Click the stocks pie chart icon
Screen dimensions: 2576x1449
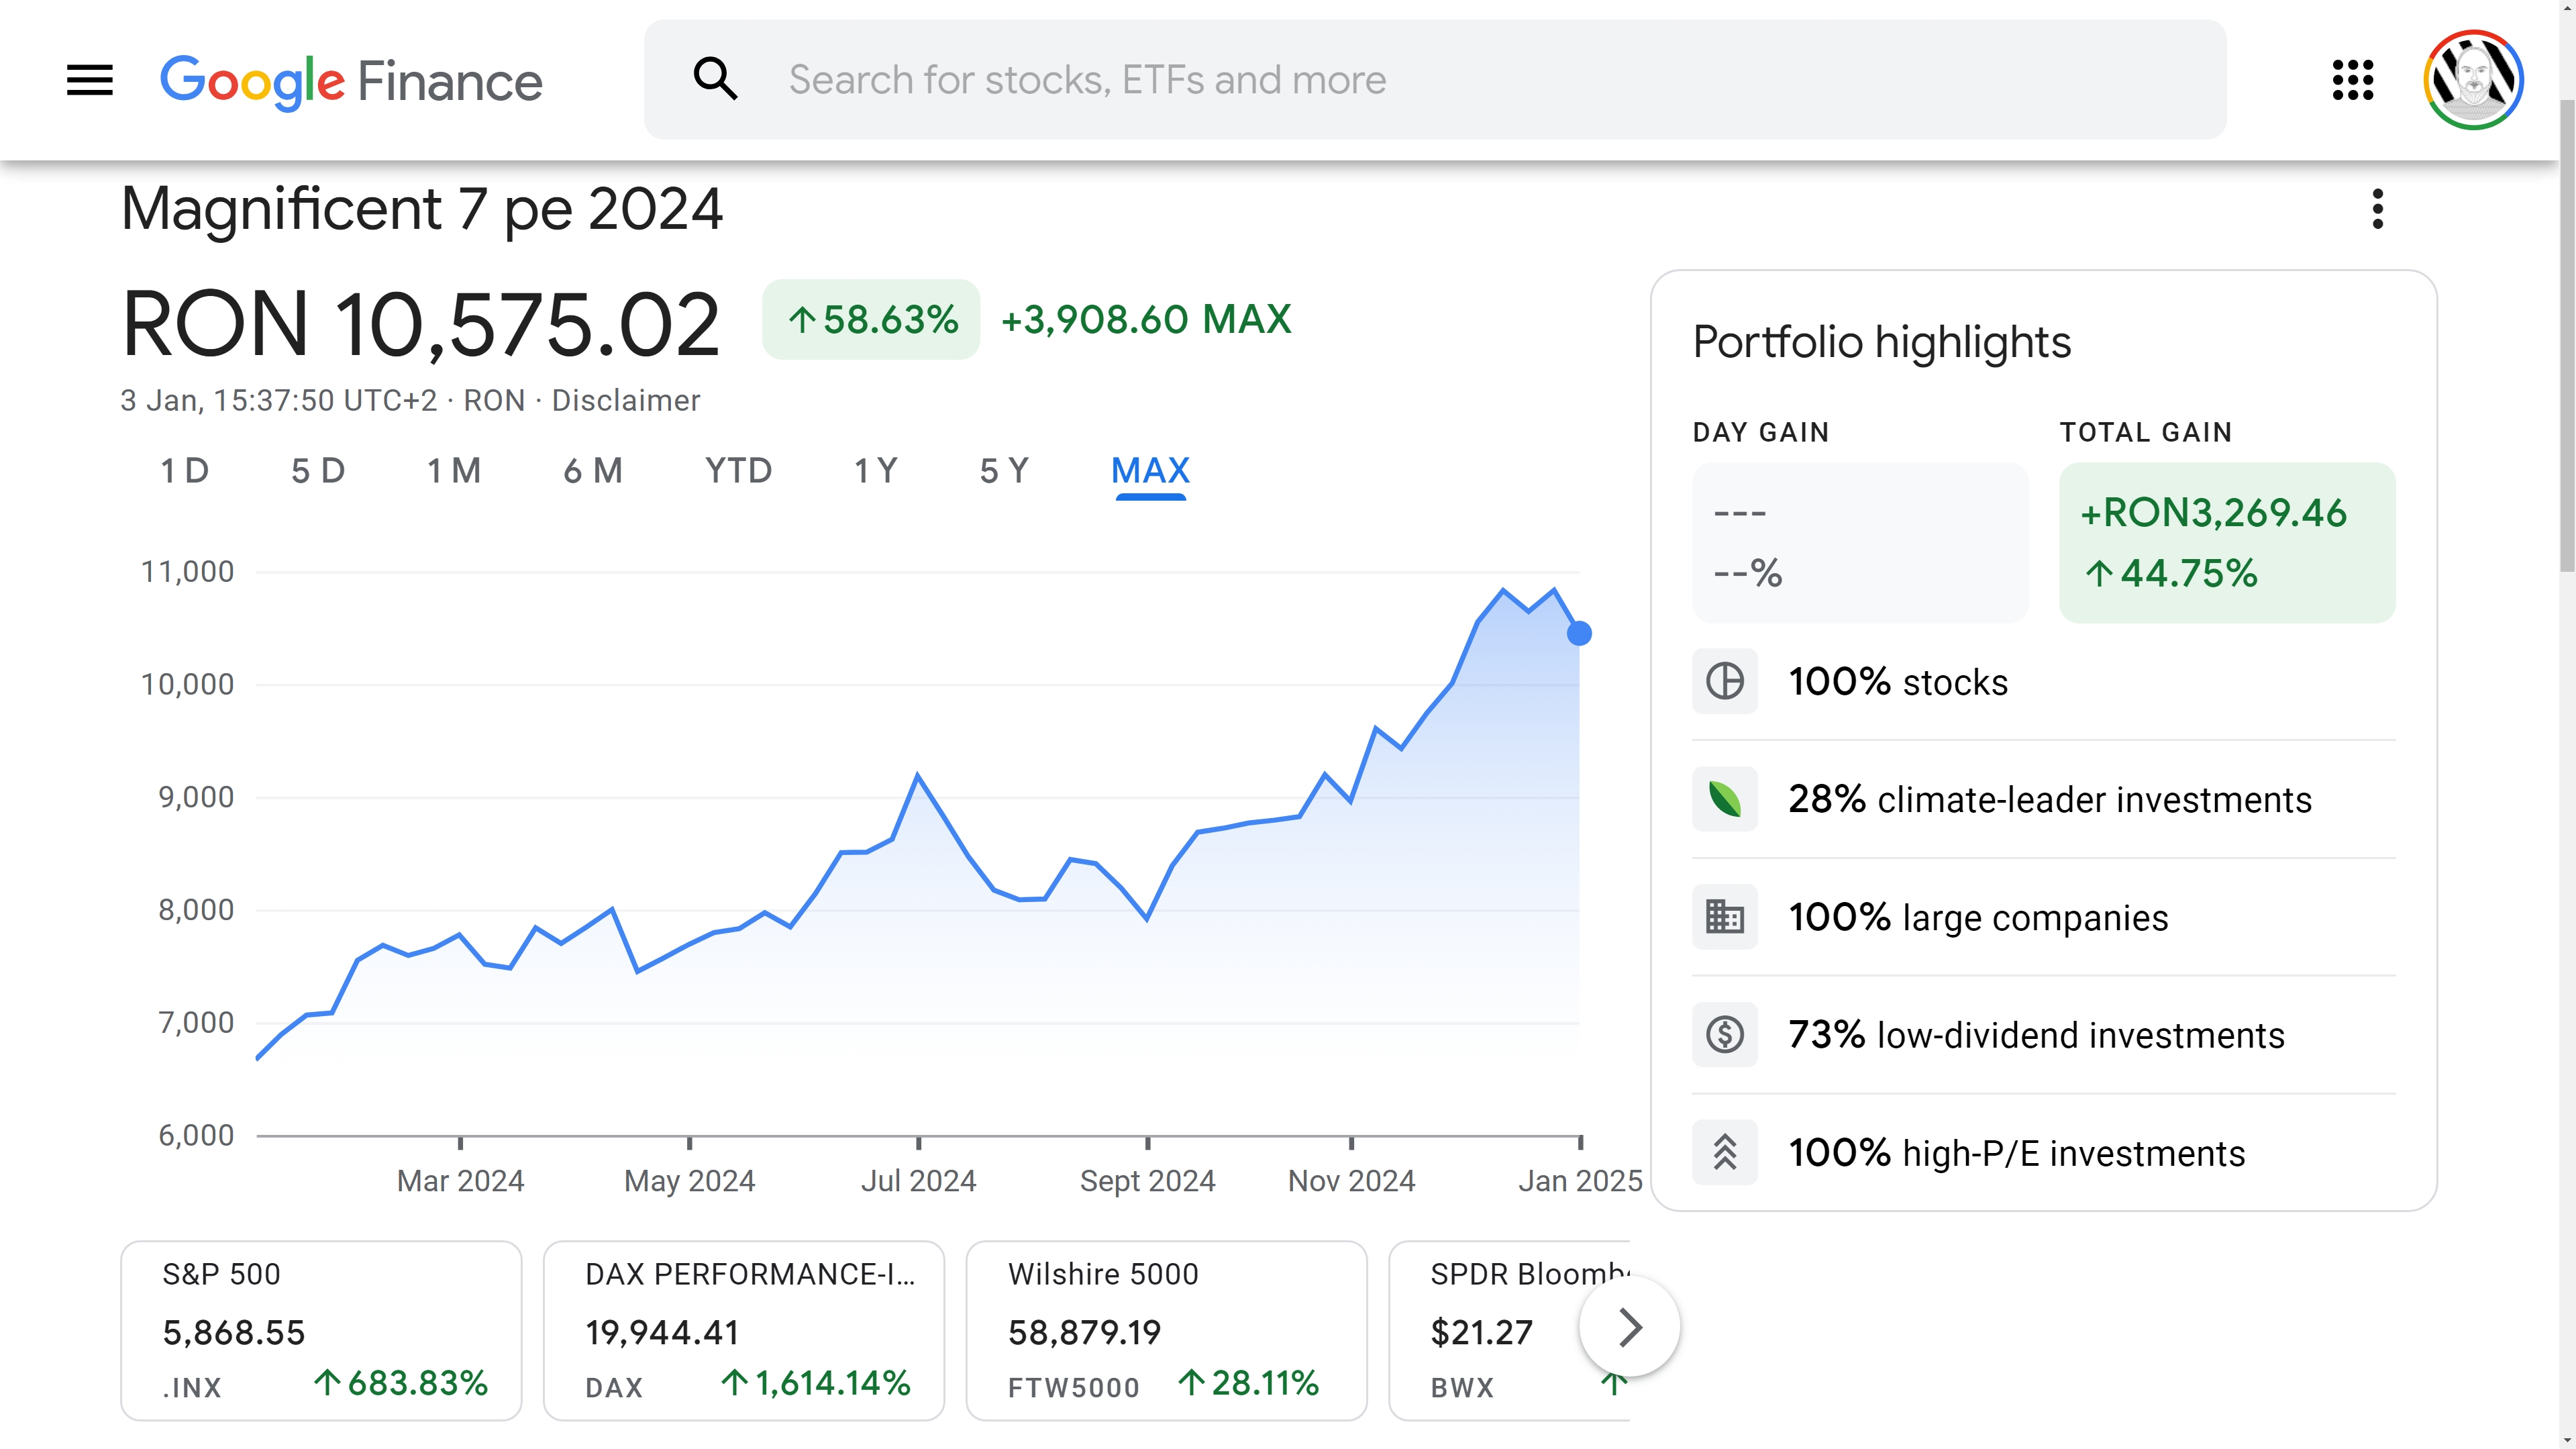click(x=1724, y=682)
